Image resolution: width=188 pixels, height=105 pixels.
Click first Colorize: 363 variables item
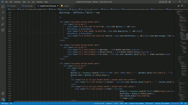(x=136, y=104)
